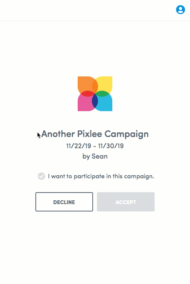190x284 pixels.
Task: Click the green overlap in the logo
Action: [x=102, y=94]
